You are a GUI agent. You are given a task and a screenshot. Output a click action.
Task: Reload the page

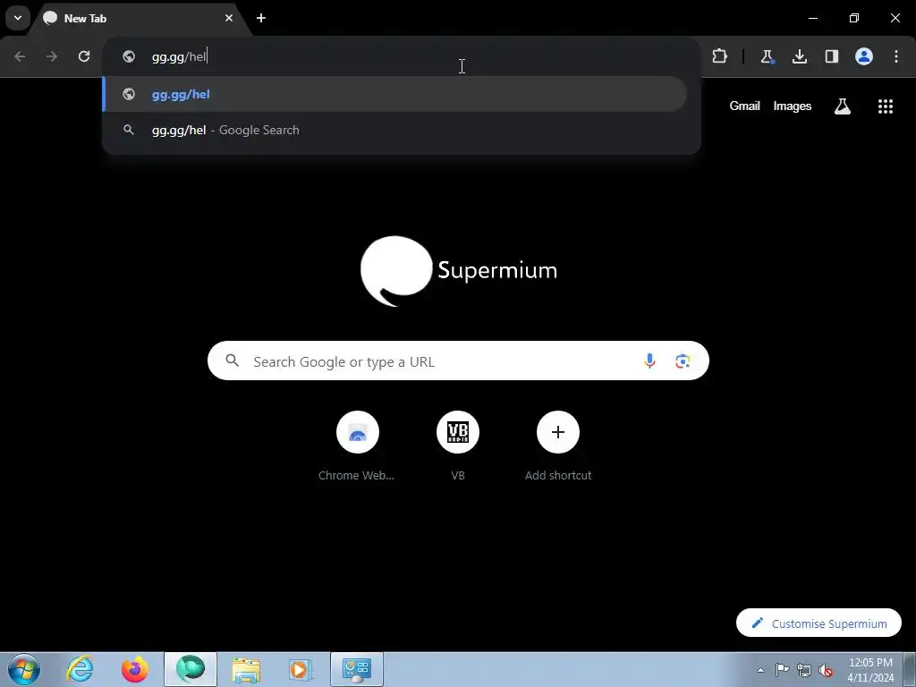point(84,56)
